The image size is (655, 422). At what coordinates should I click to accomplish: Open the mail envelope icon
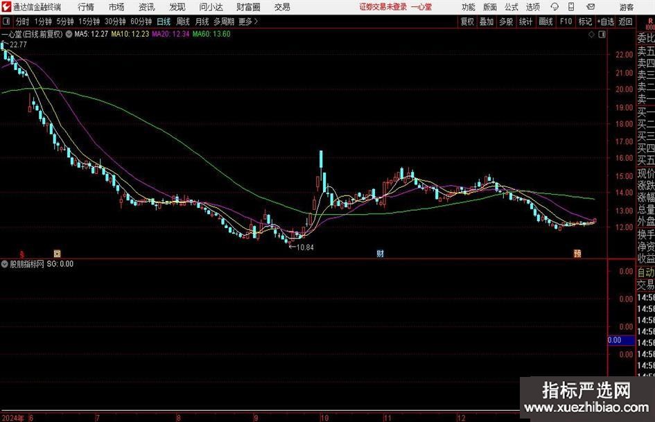tap(591, 7)
